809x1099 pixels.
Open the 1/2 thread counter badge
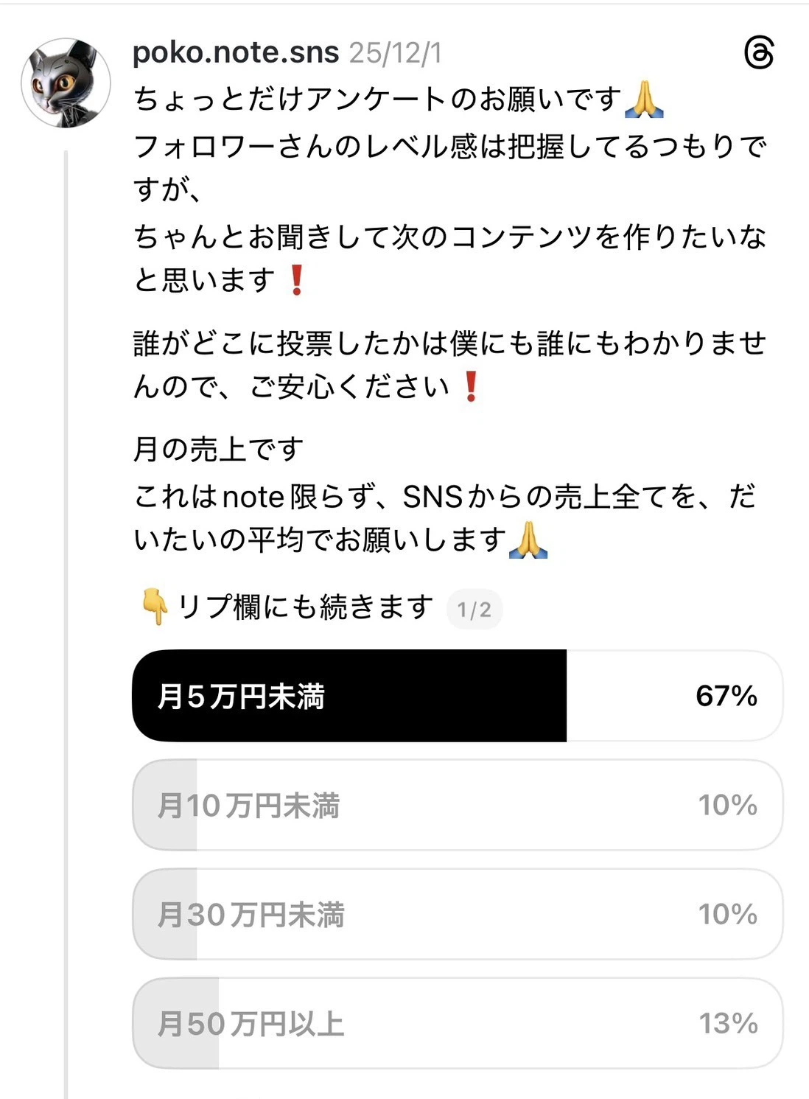474,610
